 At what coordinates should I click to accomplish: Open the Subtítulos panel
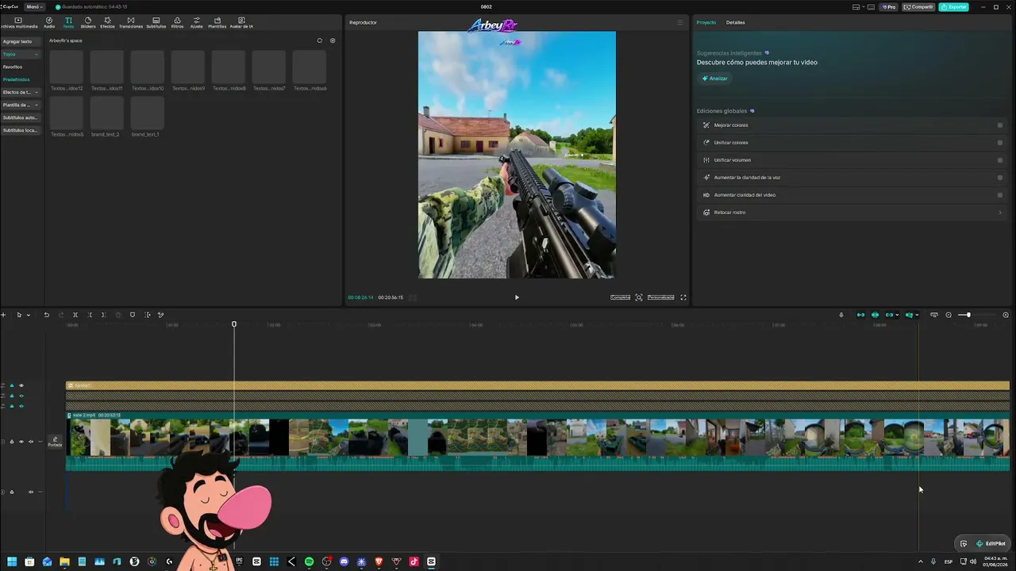click(156, 22)
